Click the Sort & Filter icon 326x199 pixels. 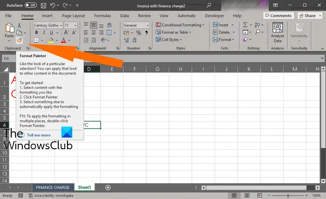(258, 25)
